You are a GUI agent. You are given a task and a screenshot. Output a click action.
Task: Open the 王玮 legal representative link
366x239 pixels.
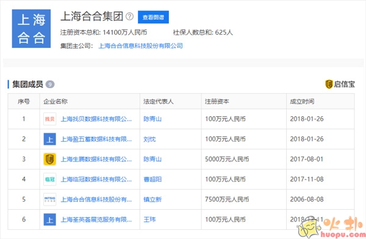click(149, 220)
